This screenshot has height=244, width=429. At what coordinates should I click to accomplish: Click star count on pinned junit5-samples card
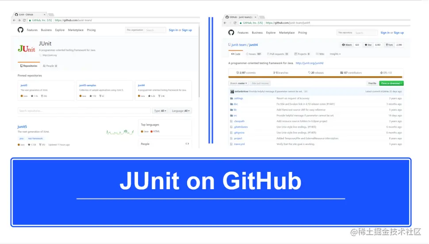[93, 96]
